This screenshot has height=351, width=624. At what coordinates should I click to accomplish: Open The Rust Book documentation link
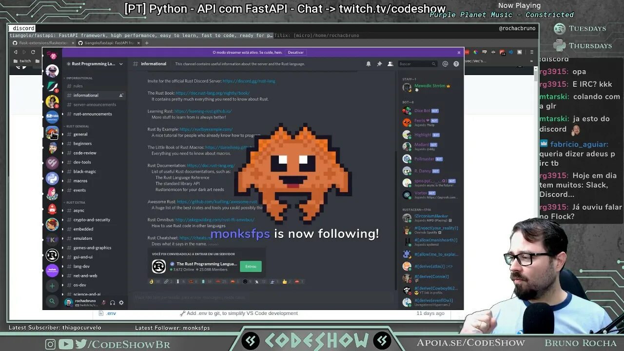213,93
